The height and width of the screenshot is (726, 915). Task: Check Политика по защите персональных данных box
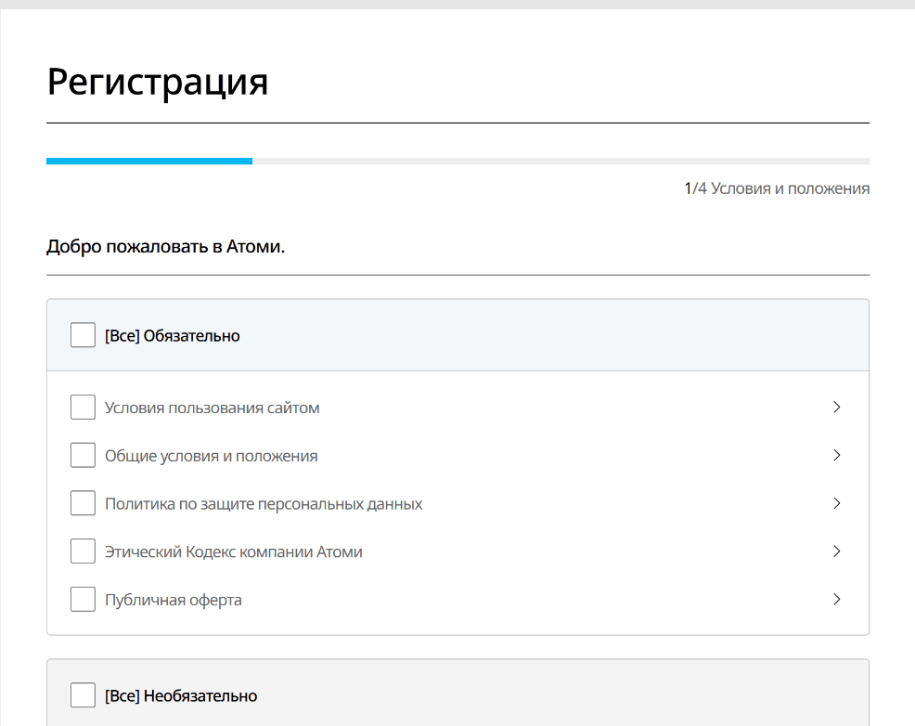point(83,503)
